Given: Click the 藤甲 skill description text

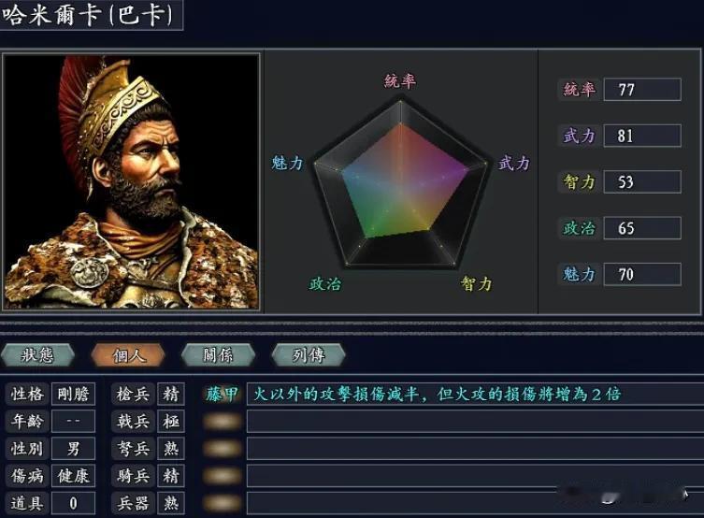Looking at the screenshot, I should click(437, 395).
